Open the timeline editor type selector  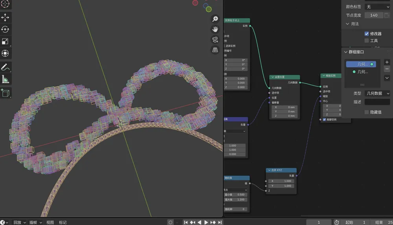click(x=4, y=222)
